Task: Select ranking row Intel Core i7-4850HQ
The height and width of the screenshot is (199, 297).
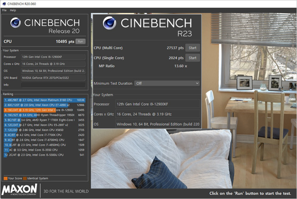Action: 44,145
